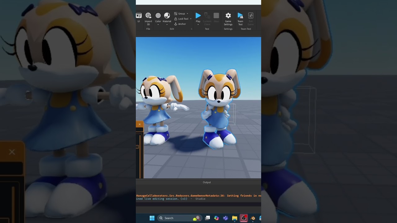Activate the Lock Tool
Screen dimensions: 397x223
181,19
